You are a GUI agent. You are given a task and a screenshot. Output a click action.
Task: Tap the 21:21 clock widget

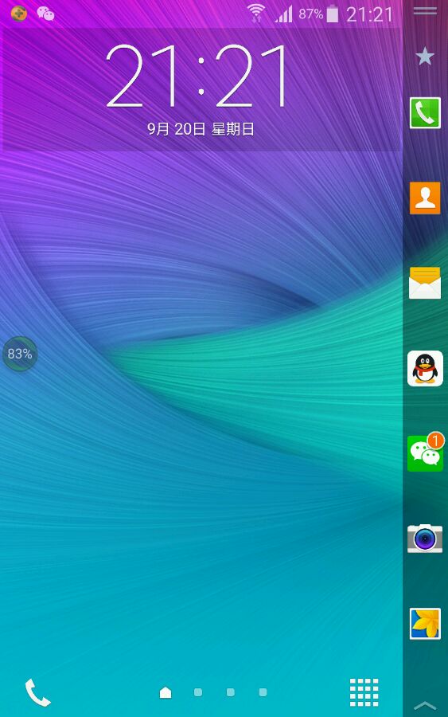[x=197, y=76]
